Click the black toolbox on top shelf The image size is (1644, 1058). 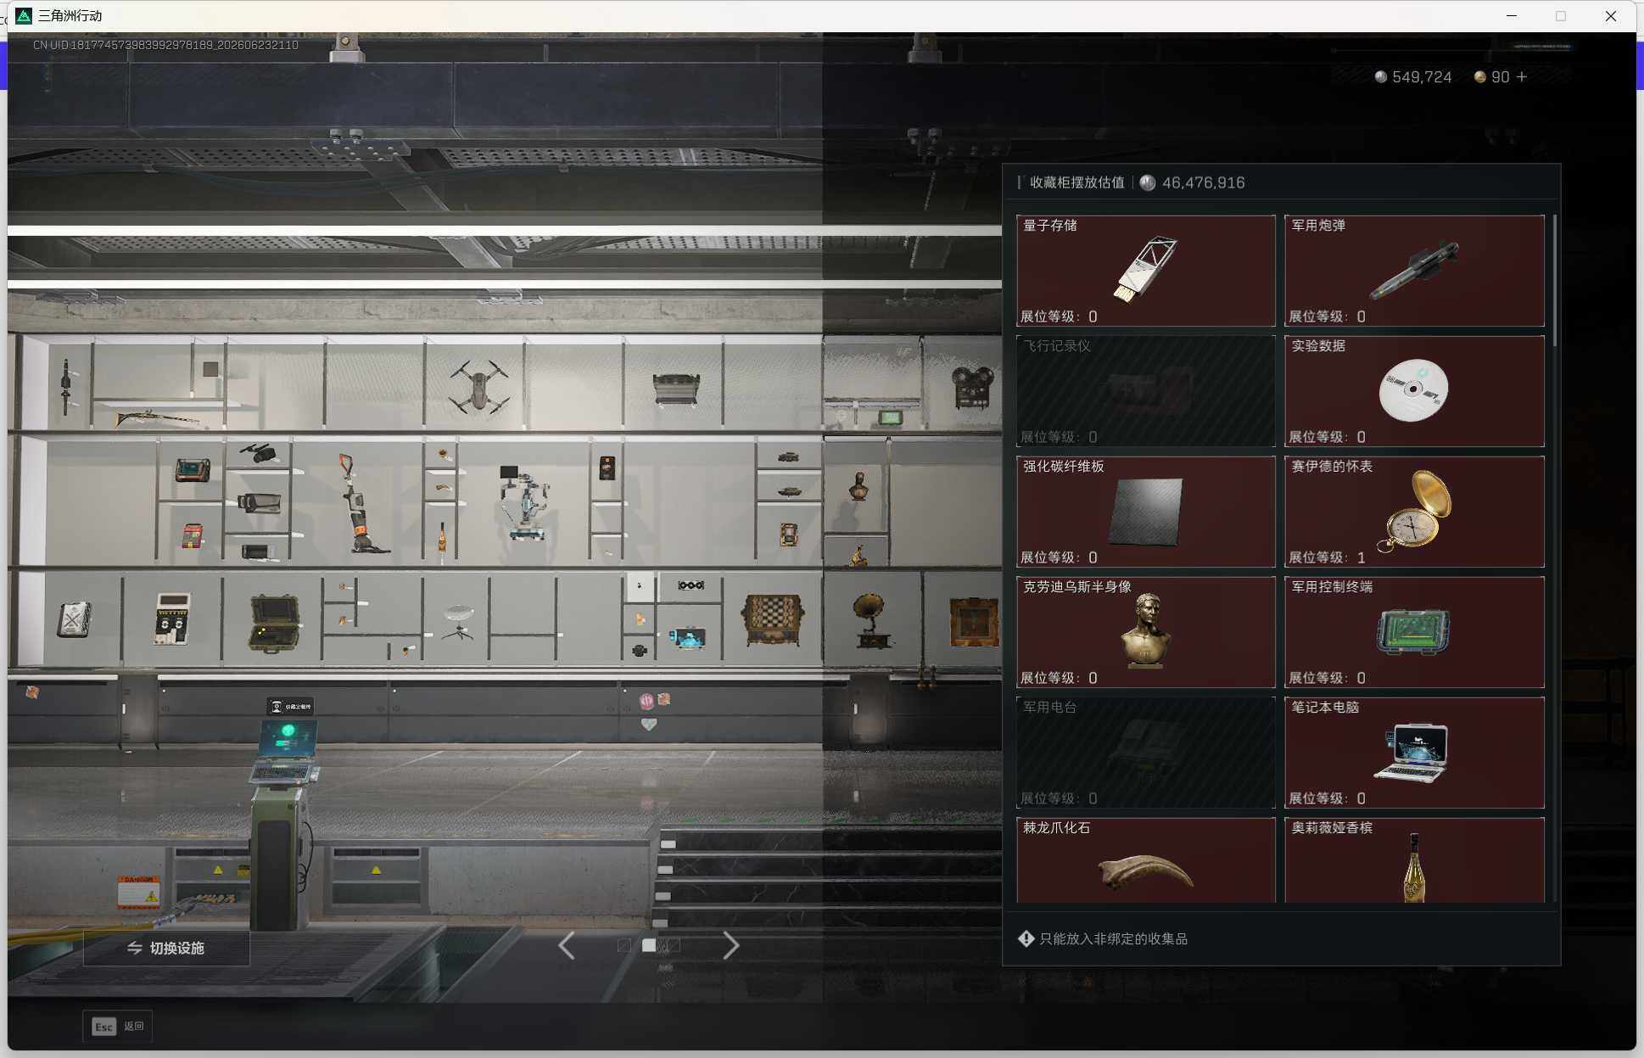[676, 389]
